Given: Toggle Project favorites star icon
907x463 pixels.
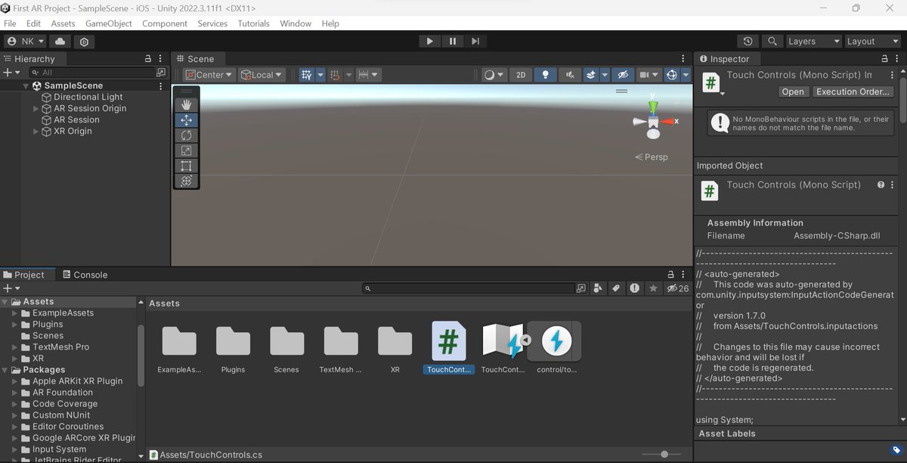Looking at the screenshot, I should point(652,288).
